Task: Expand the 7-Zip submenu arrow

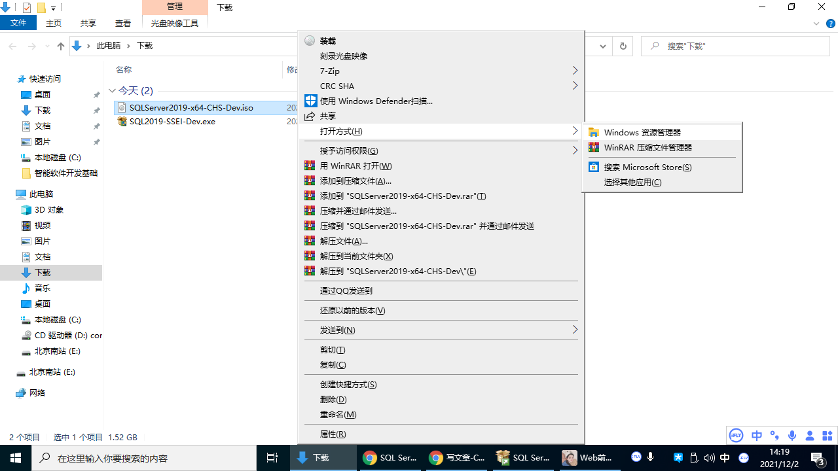Action: pyautogui.click(x=575, y=71)
